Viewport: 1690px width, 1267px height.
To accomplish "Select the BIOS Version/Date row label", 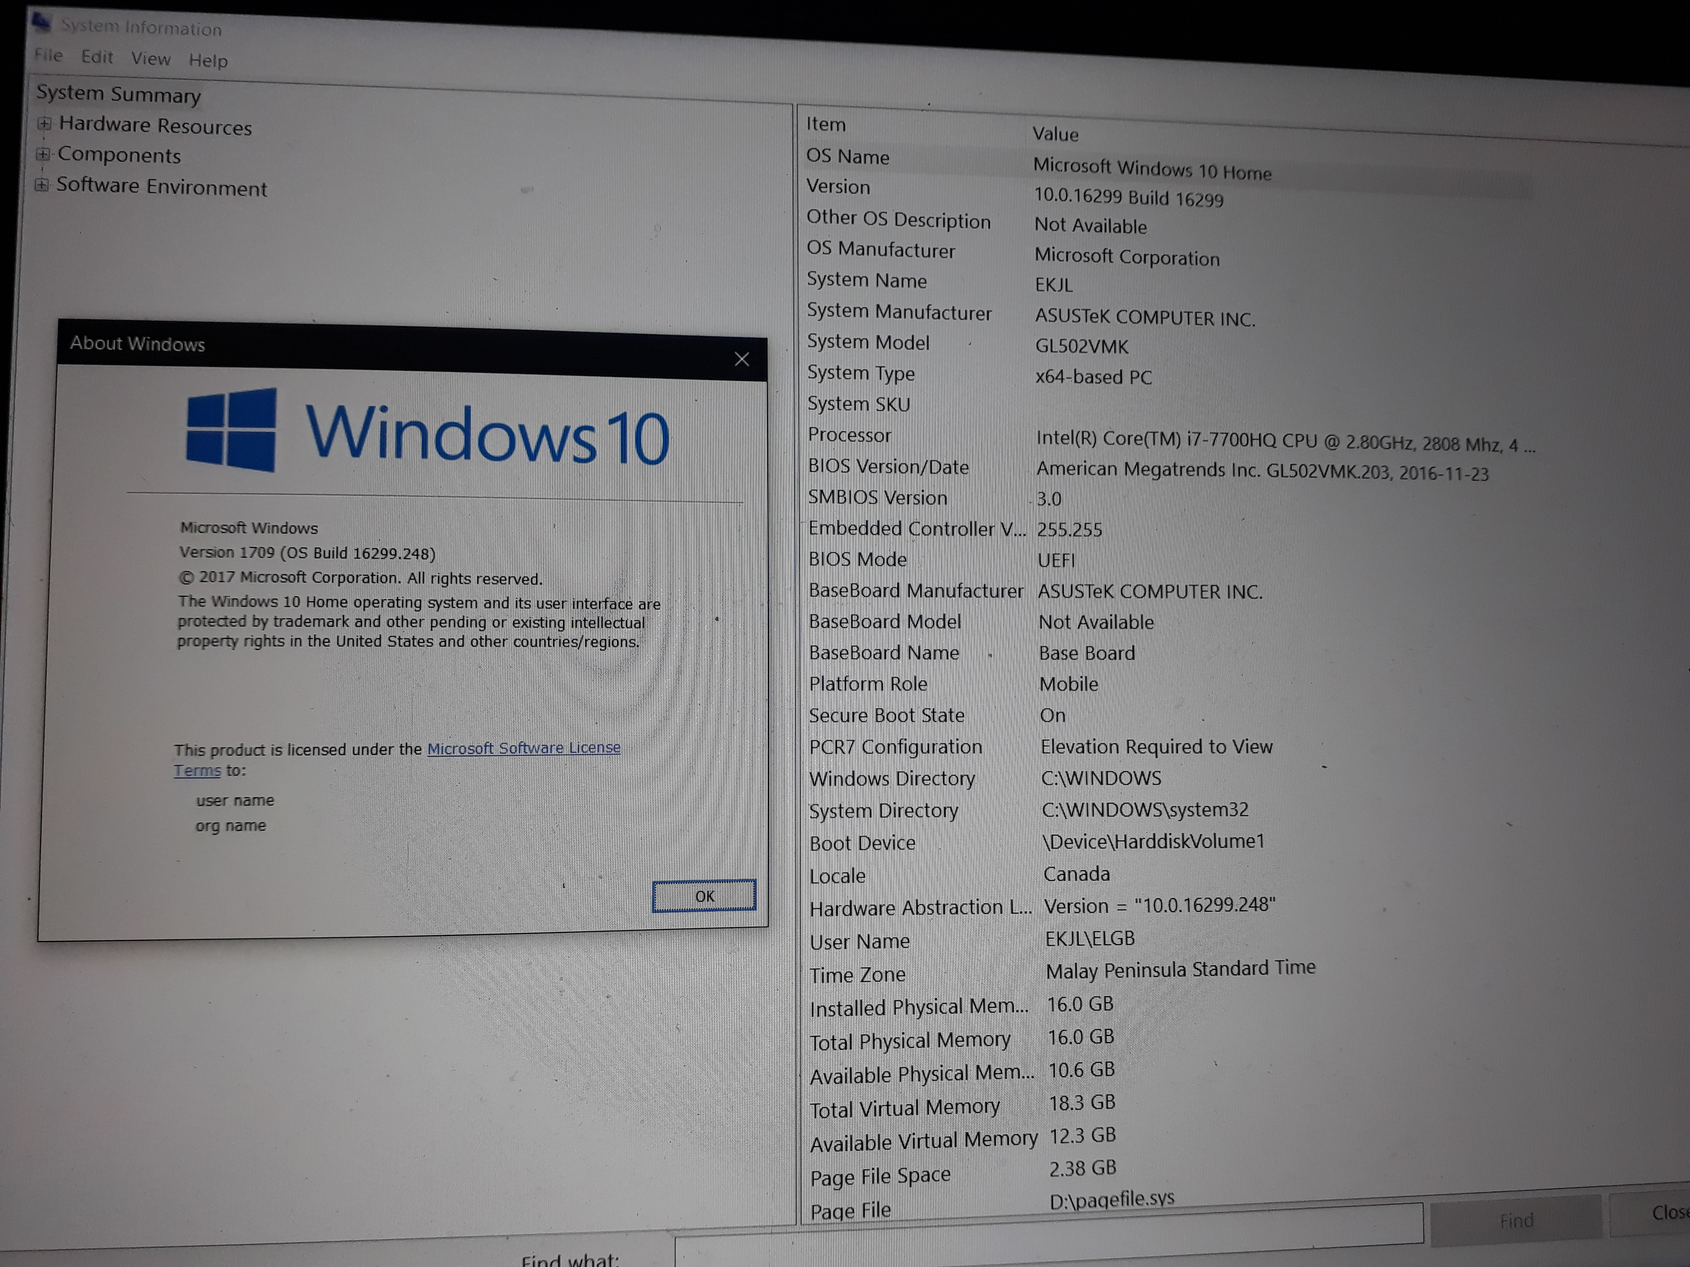I will [888, 467].
